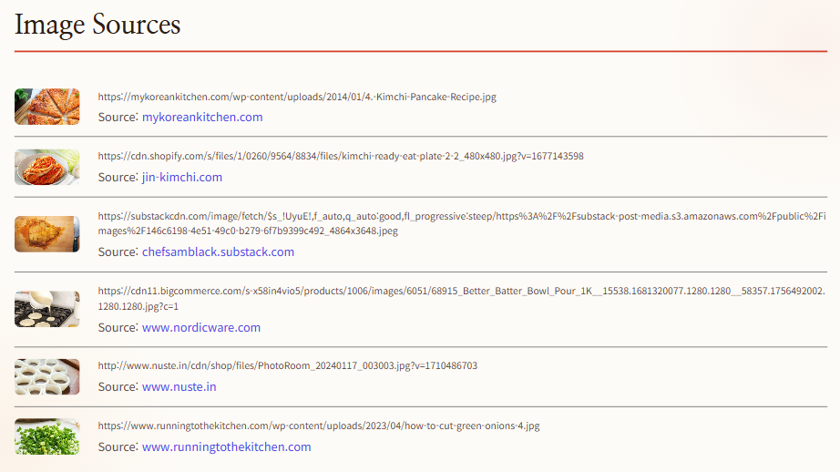Select the chopped green onions thumbnail
Image resolution: width=840 pixels, height=472 pixels.
click(x=47, y=436)
